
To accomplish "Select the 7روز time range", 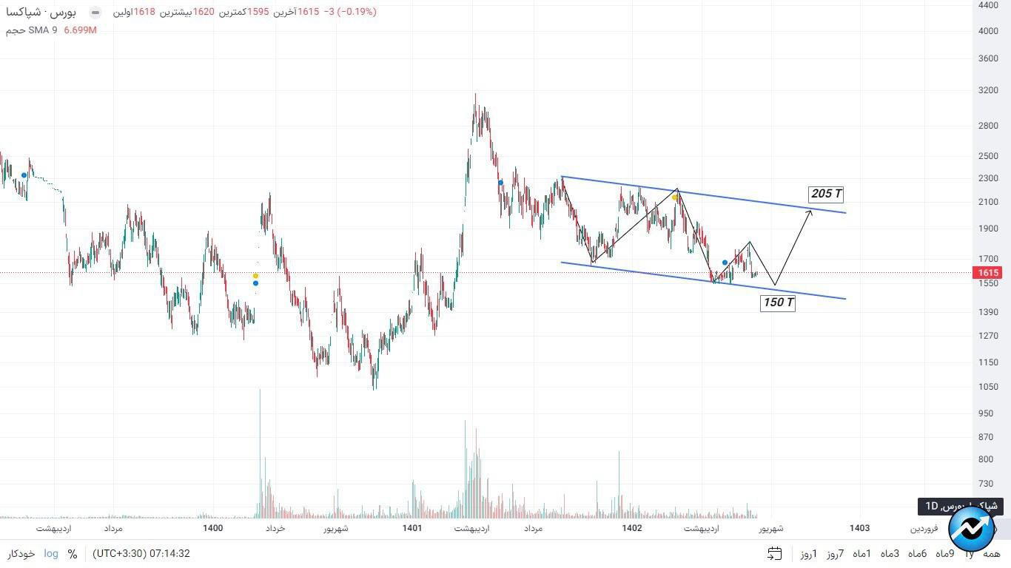I will click(836, 553).
